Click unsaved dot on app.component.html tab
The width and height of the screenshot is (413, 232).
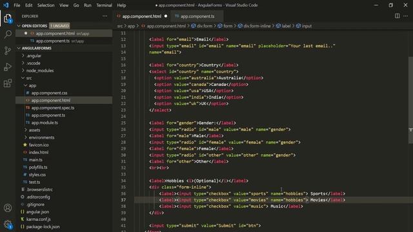coord(166,16)
